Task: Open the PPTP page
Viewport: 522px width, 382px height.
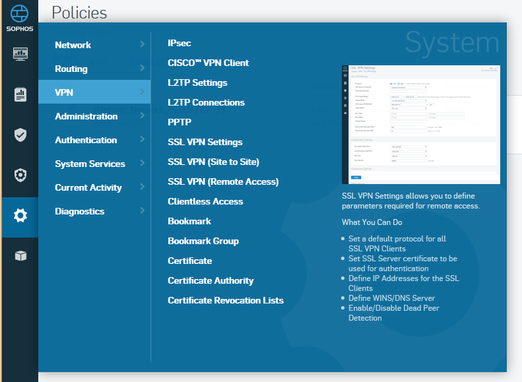Action: (x=179, y=122)
